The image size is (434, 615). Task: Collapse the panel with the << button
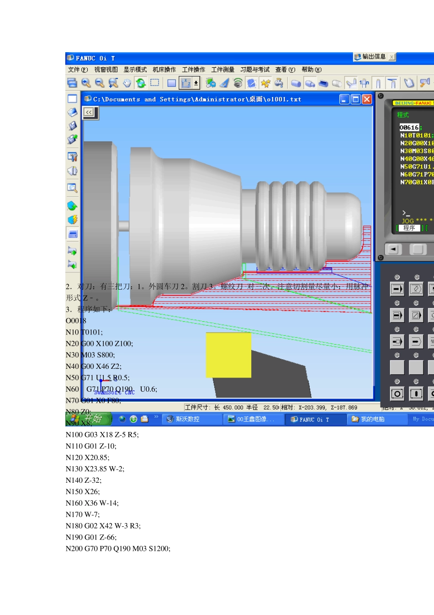(89, 112)
